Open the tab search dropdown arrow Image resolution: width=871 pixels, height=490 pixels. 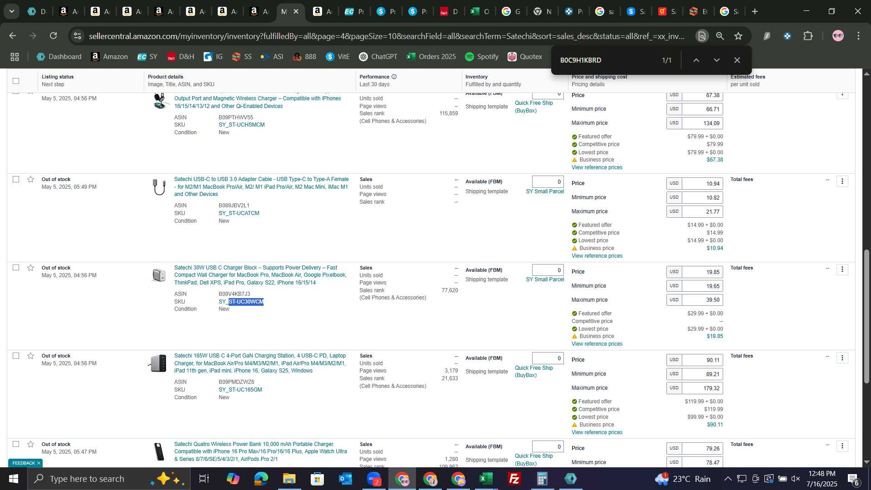tap(11, 11)
